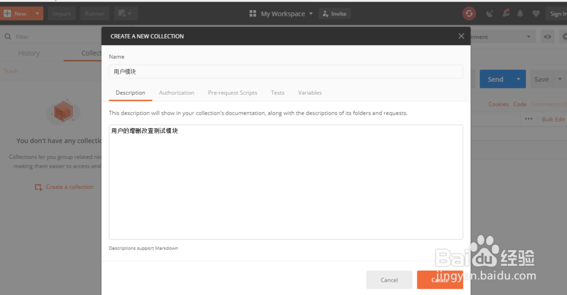Open the Runner
Screen dimensions: 567x295
(94, 14)
